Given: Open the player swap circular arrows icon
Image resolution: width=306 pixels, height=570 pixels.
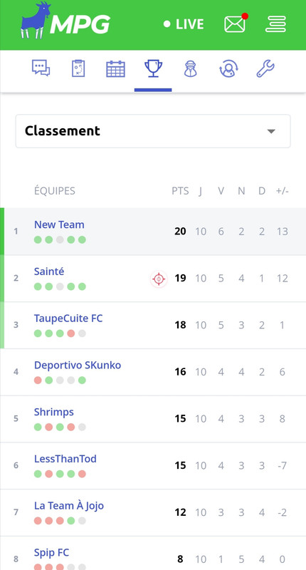Looking at the screenshot, I should [x=228, y=68].
